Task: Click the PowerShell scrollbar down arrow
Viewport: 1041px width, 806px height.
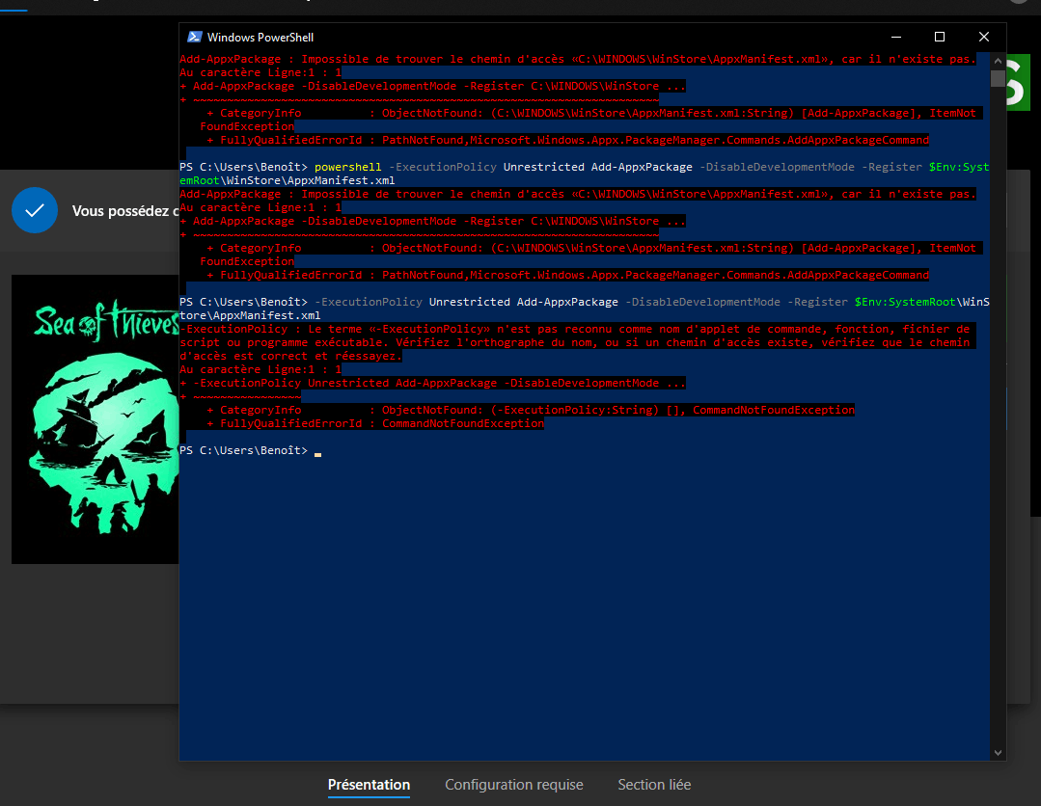Action: (998, 753)
